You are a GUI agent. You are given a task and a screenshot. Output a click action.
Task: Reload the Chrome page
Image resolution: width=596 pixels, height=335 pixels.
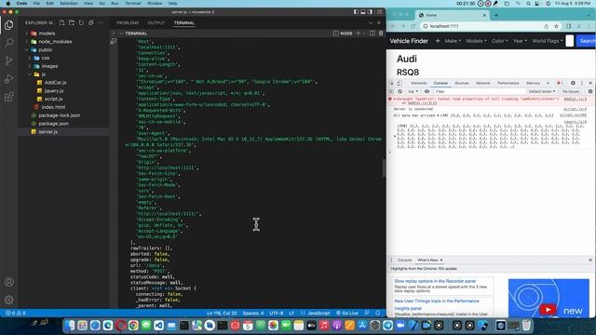tap(413, 26)
